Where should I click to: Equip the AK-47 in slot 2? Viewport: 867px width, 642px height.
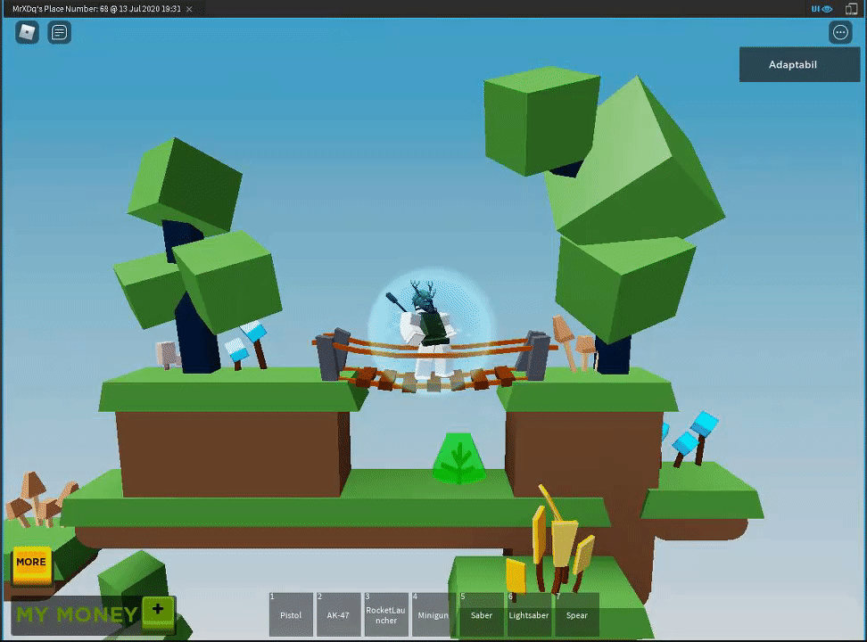click(338, 614)
